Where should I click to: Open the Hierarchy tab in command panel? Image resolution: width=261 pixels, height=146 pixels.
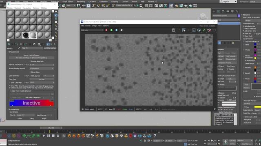[223, 11]
